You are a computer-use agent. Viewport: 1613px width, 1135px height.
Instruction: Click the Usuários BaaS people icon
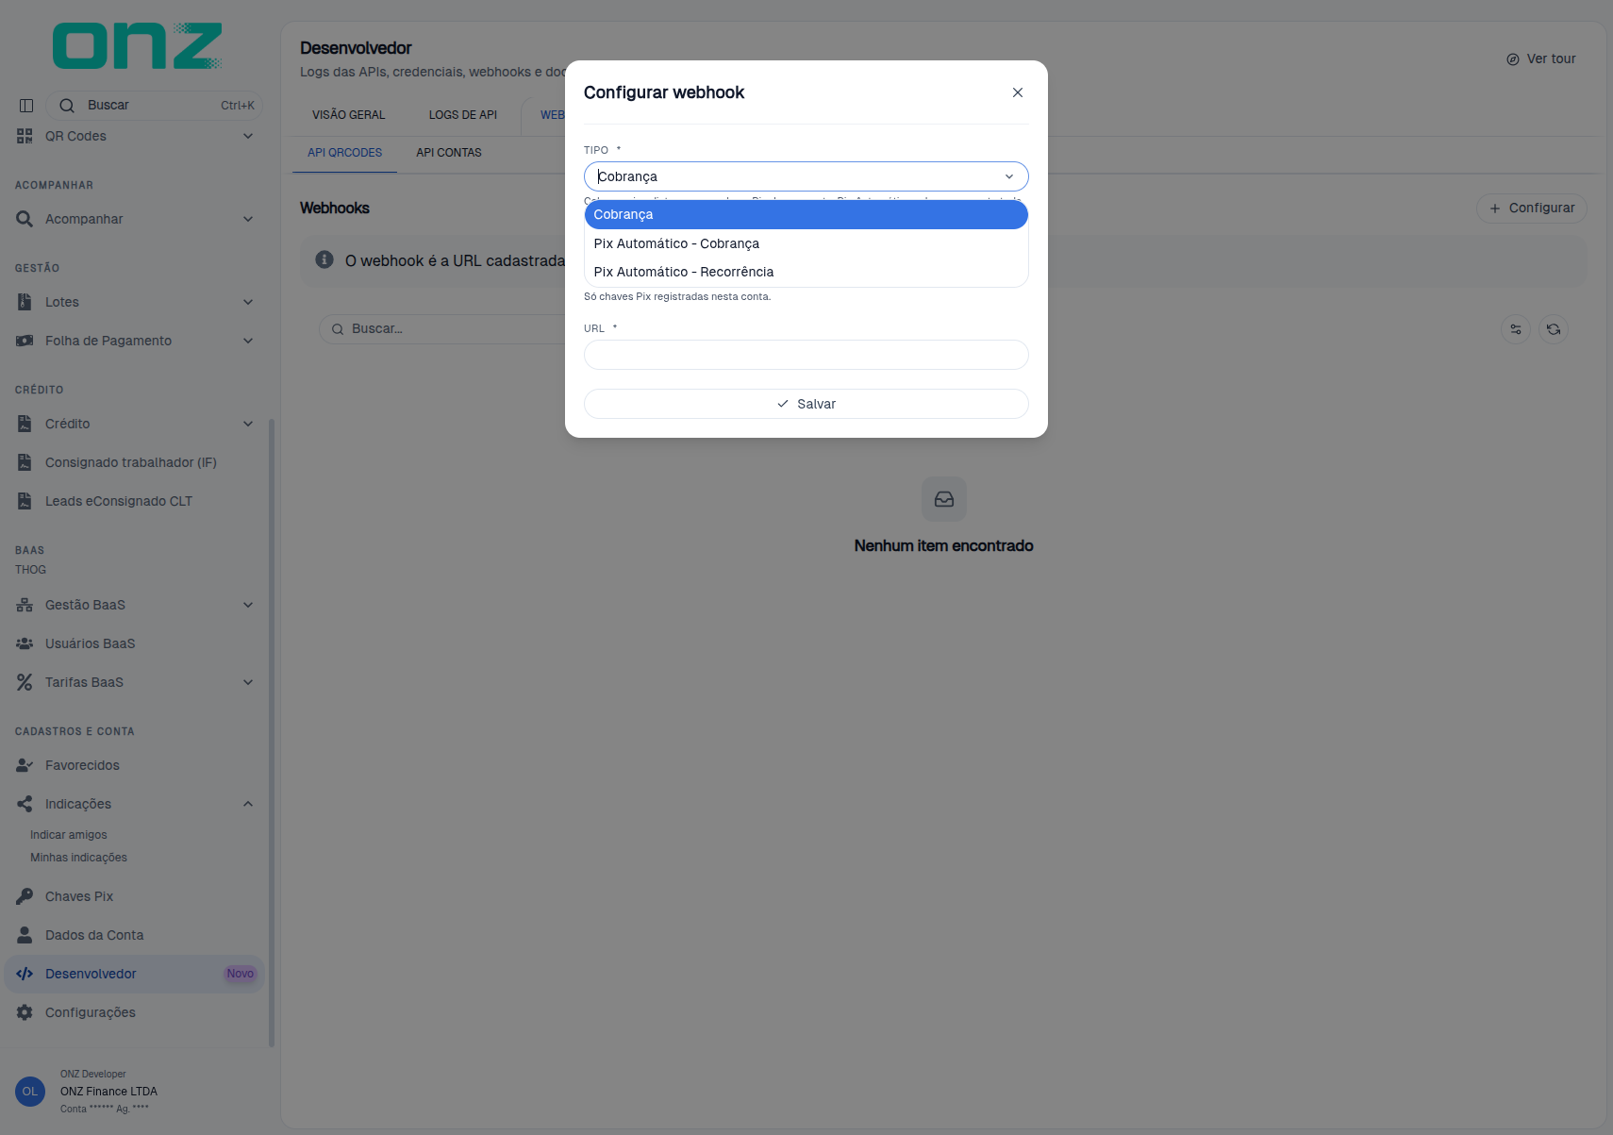[x=25, y=643]
